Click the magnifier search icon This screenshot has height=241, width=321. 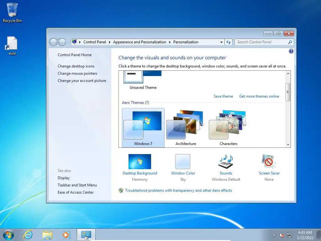(x=290, y=42)
